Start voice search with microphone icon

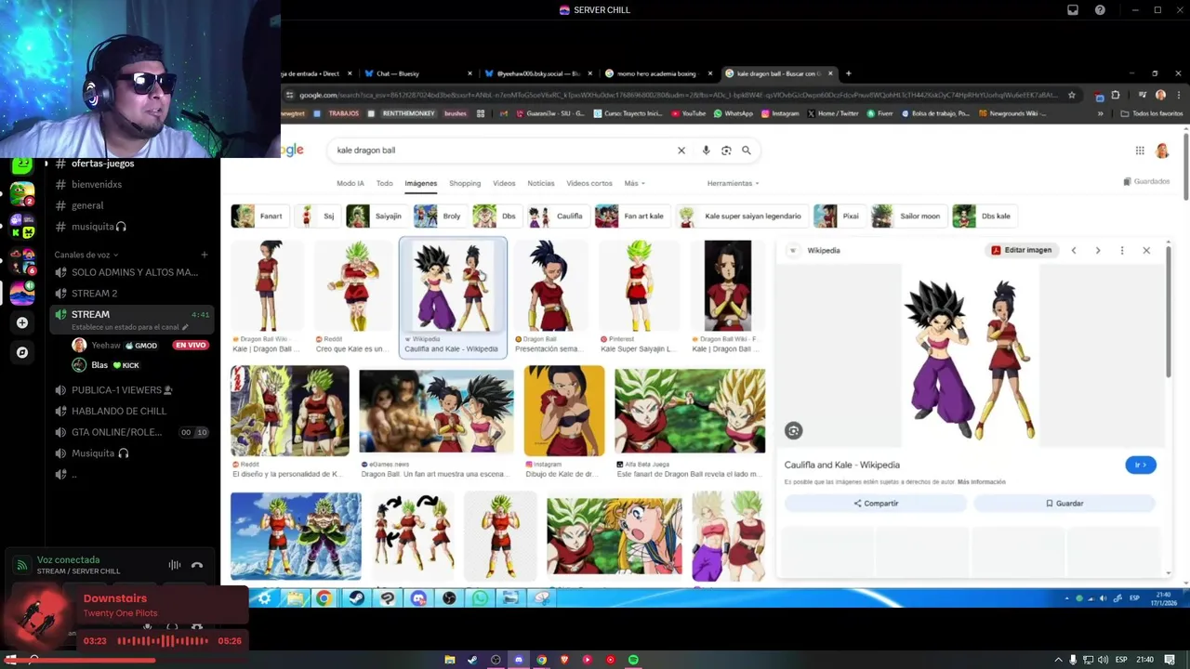coord(706,151)
